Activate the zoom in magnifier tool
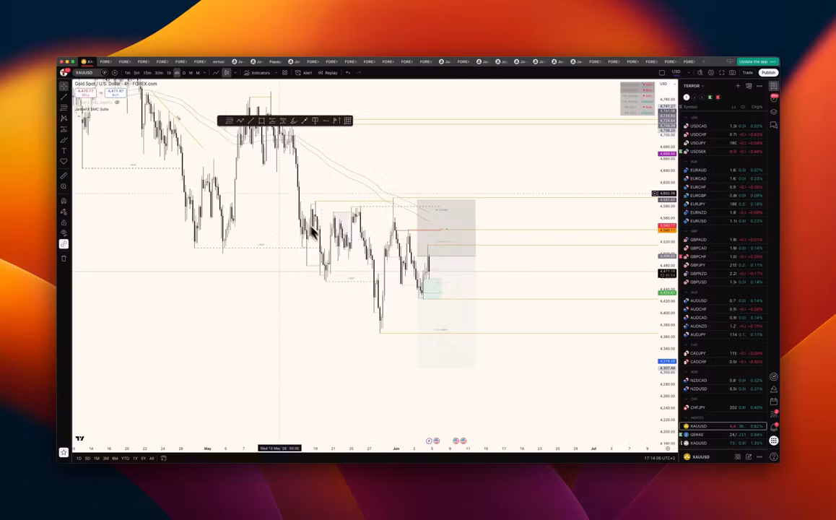 [64, 186]
